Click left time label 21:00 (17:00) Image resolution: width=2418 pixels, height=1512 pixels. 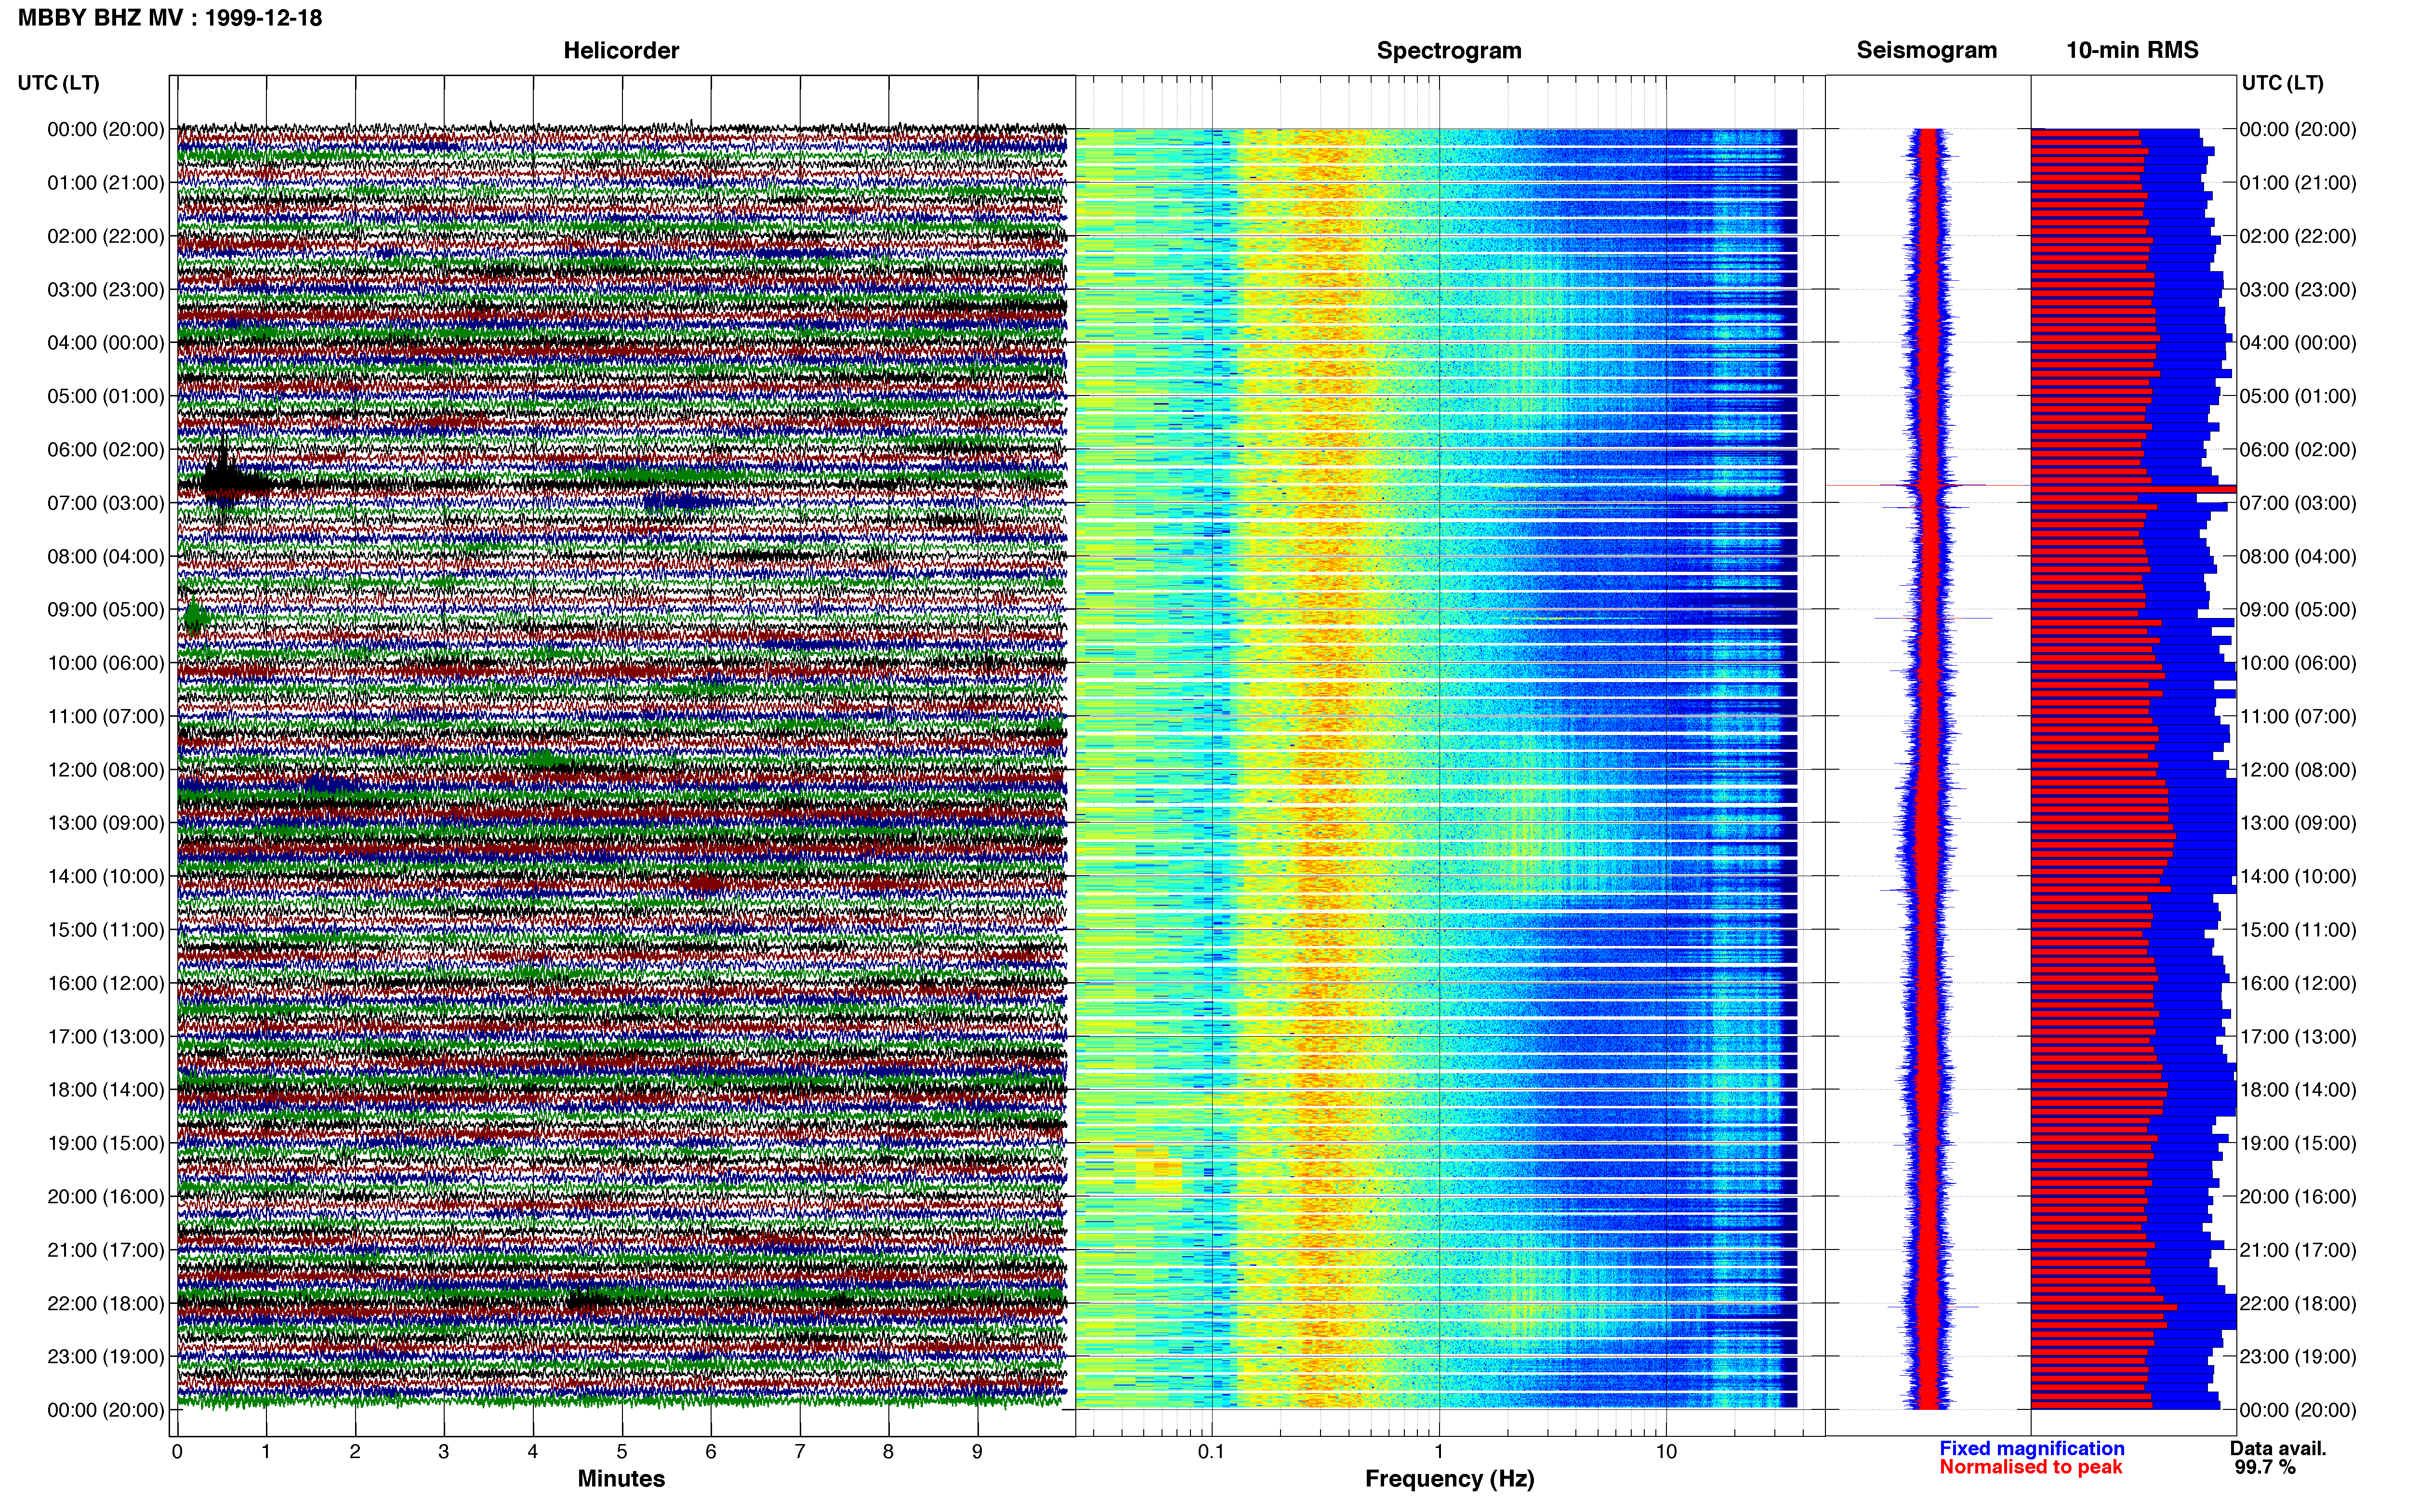[106, 1250]
